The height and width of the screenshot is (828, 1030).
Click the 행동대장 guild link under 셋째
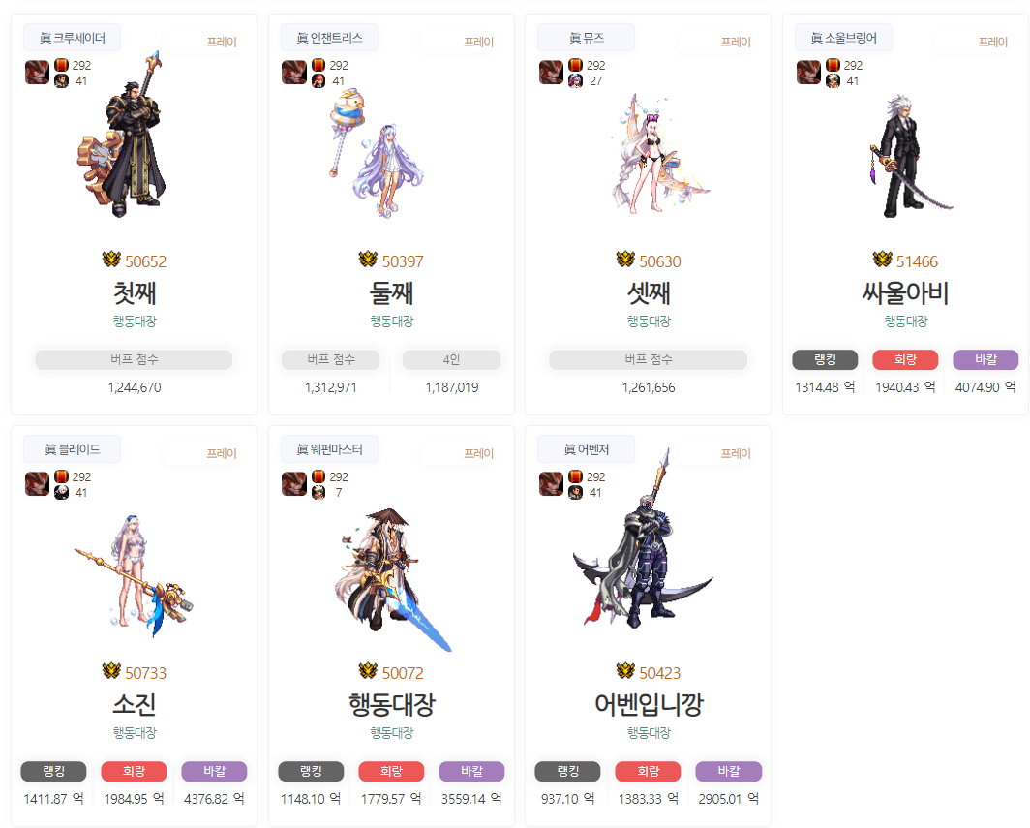tap(649, 322)
